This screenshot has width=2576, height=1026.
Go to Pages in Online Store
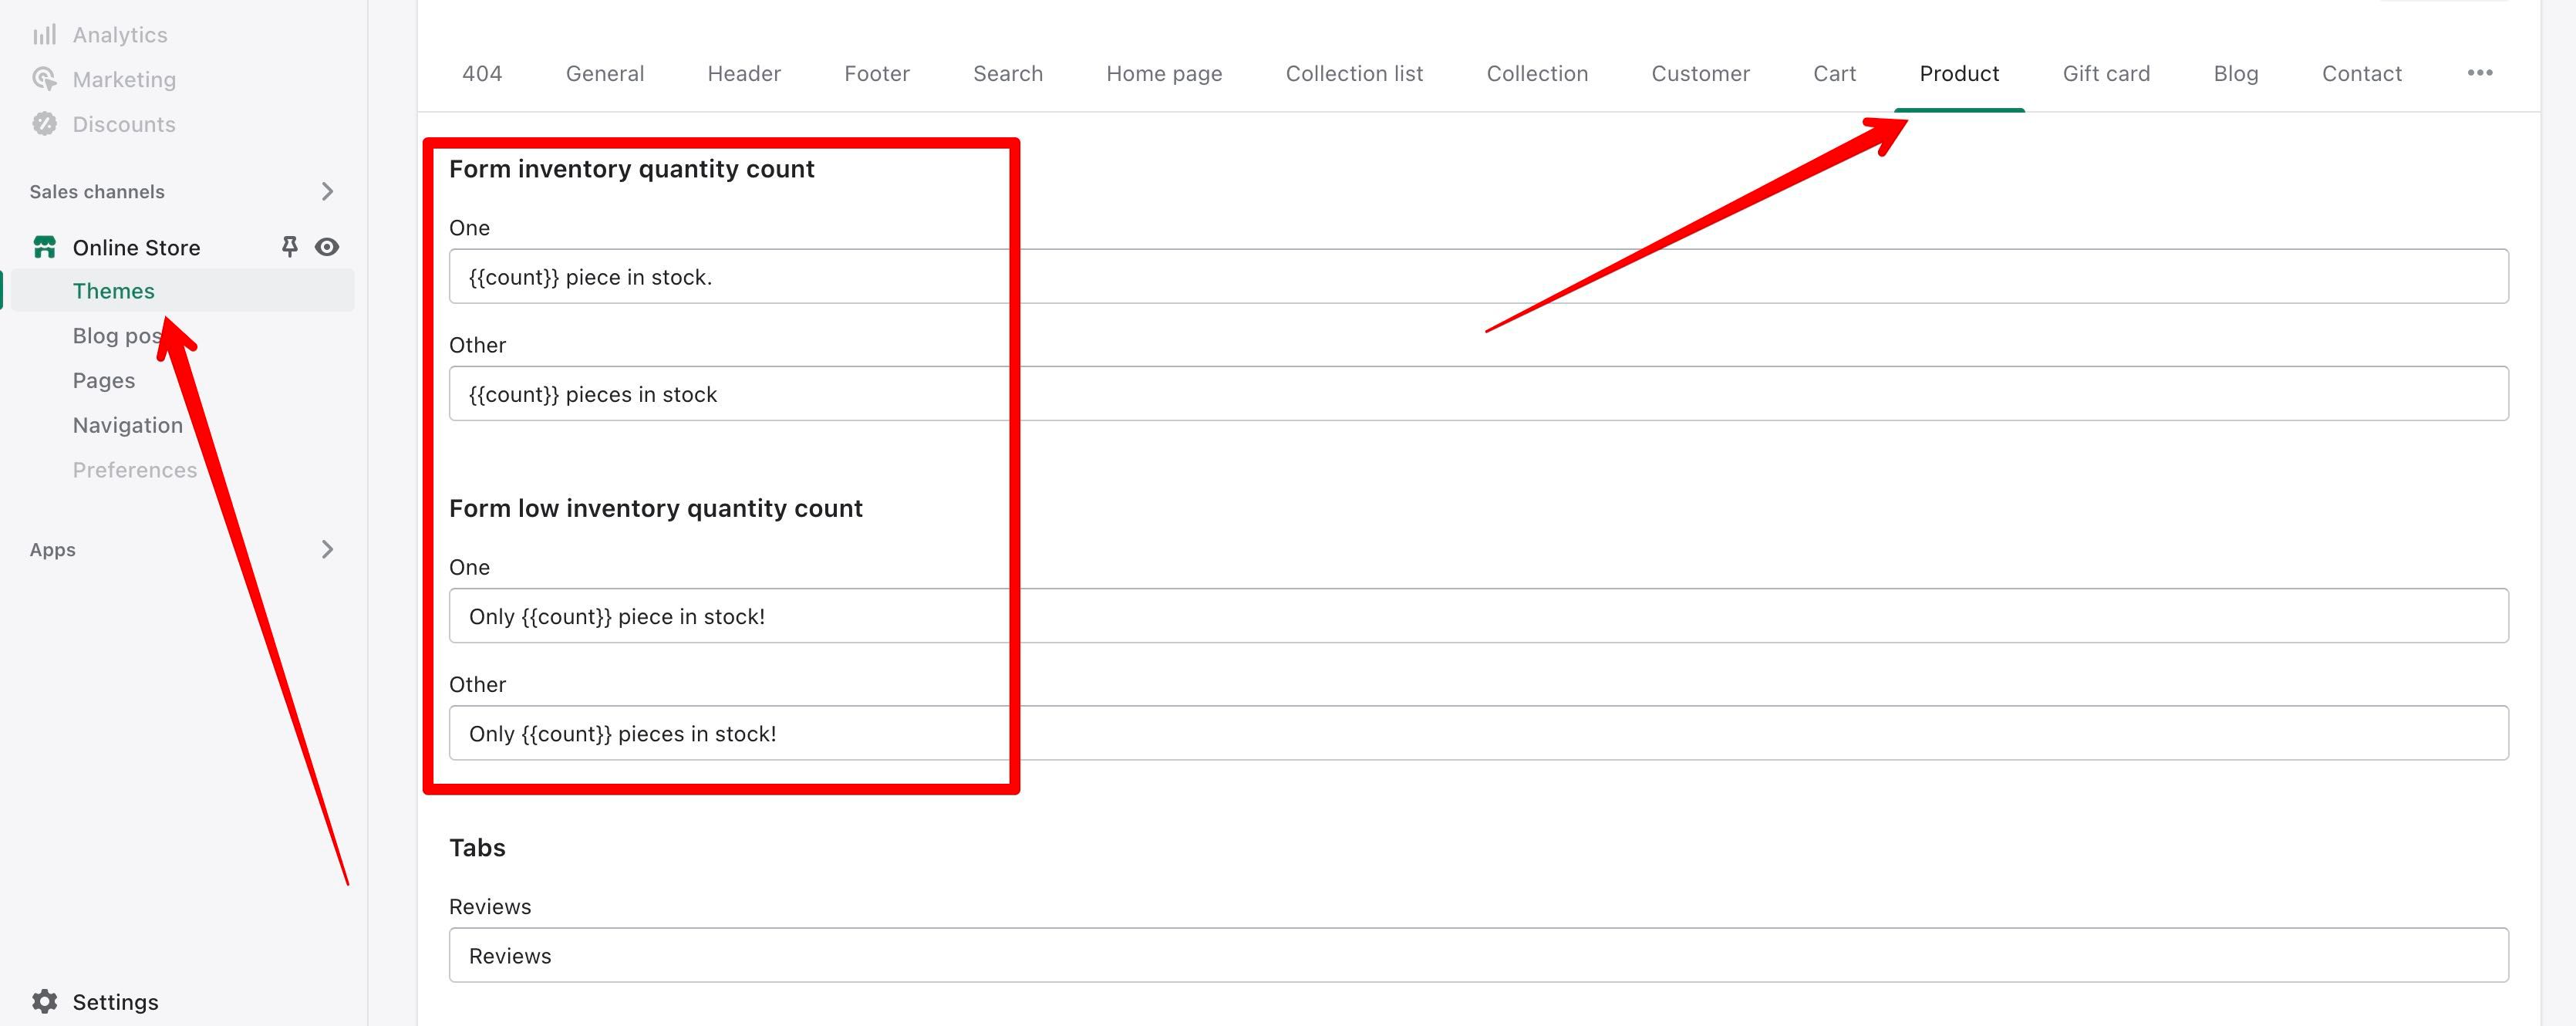click(x=103, y=380)
